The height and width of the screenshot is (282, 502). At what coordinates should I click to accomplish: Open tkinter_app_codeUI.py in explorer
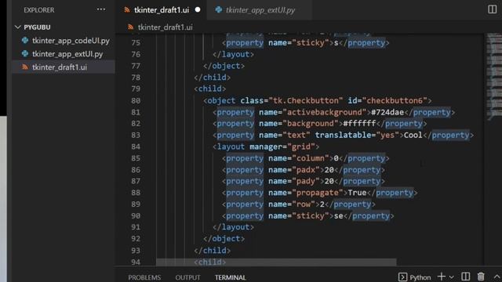click(71, 41)
